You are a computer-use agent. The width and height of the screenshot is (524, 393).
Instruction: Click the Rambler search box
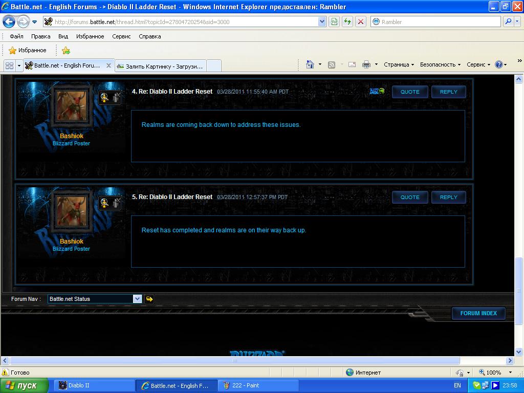click(x=435, y=22)
